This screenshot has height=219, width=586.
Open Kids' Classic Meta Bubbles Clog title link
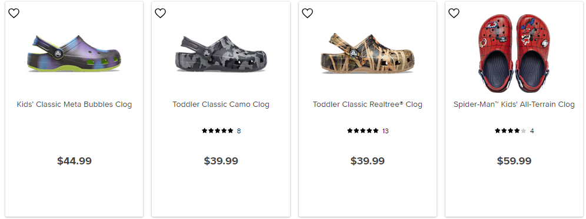[74, 105]
